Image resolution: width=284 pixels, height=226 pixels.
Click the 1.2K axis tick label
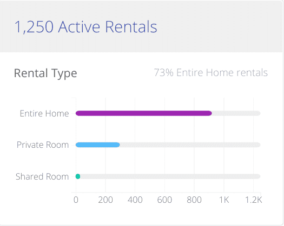coord(253,200)
